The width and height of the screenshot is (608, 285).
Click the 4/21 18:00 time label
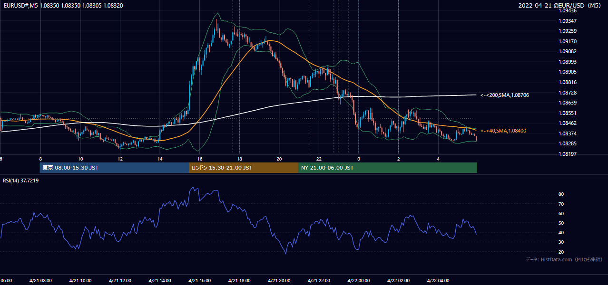239,280
